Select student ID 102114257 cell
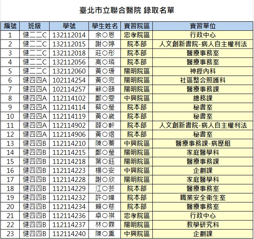The image size is (254, 239). point(69,89)
